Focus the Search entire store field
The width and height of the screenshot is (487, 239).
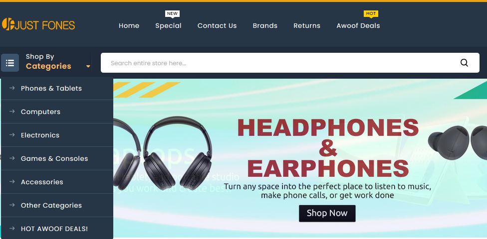(x=279, y=63)
